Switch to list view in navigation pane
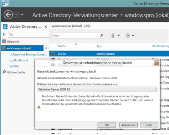Image resolution: width=169 pixels, height=135 pixels. pyautogui.click(x=4, y=34)
